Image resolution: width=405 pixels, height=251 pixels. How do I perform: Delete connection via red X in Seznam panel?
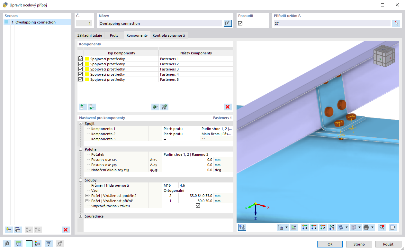(66, 230)
